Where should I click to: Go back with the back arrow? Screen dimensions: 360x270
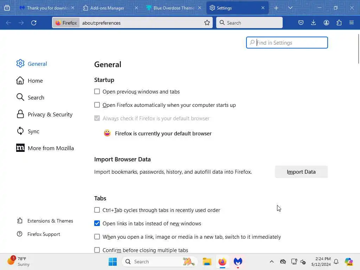[x=8, y=23]
